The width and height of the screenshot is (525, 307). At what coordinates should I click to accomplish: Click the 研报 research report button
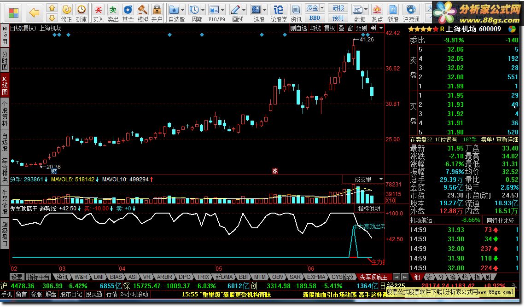click(x=338, y=8)
